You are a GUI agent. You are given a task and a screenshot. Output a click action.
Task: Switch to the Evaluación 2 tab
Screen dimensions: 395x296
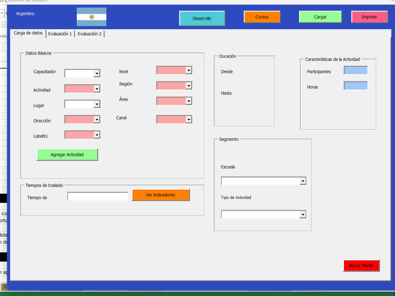[89, 34]
